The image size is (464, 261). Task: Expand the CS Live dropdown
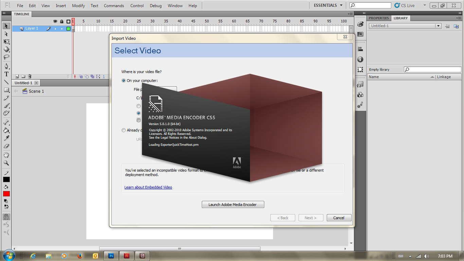tap(424, 5)
